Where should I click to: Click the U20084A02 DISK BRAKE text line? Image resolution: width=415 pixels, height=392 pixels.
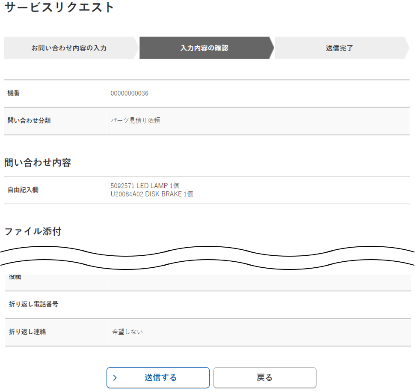(x=152, y=194)
